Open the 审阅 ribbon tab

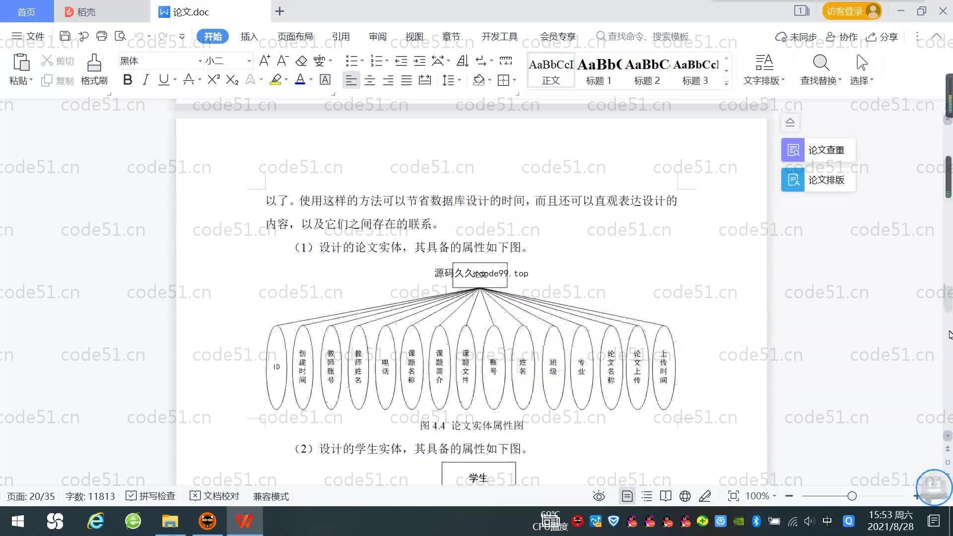(378, 37)
